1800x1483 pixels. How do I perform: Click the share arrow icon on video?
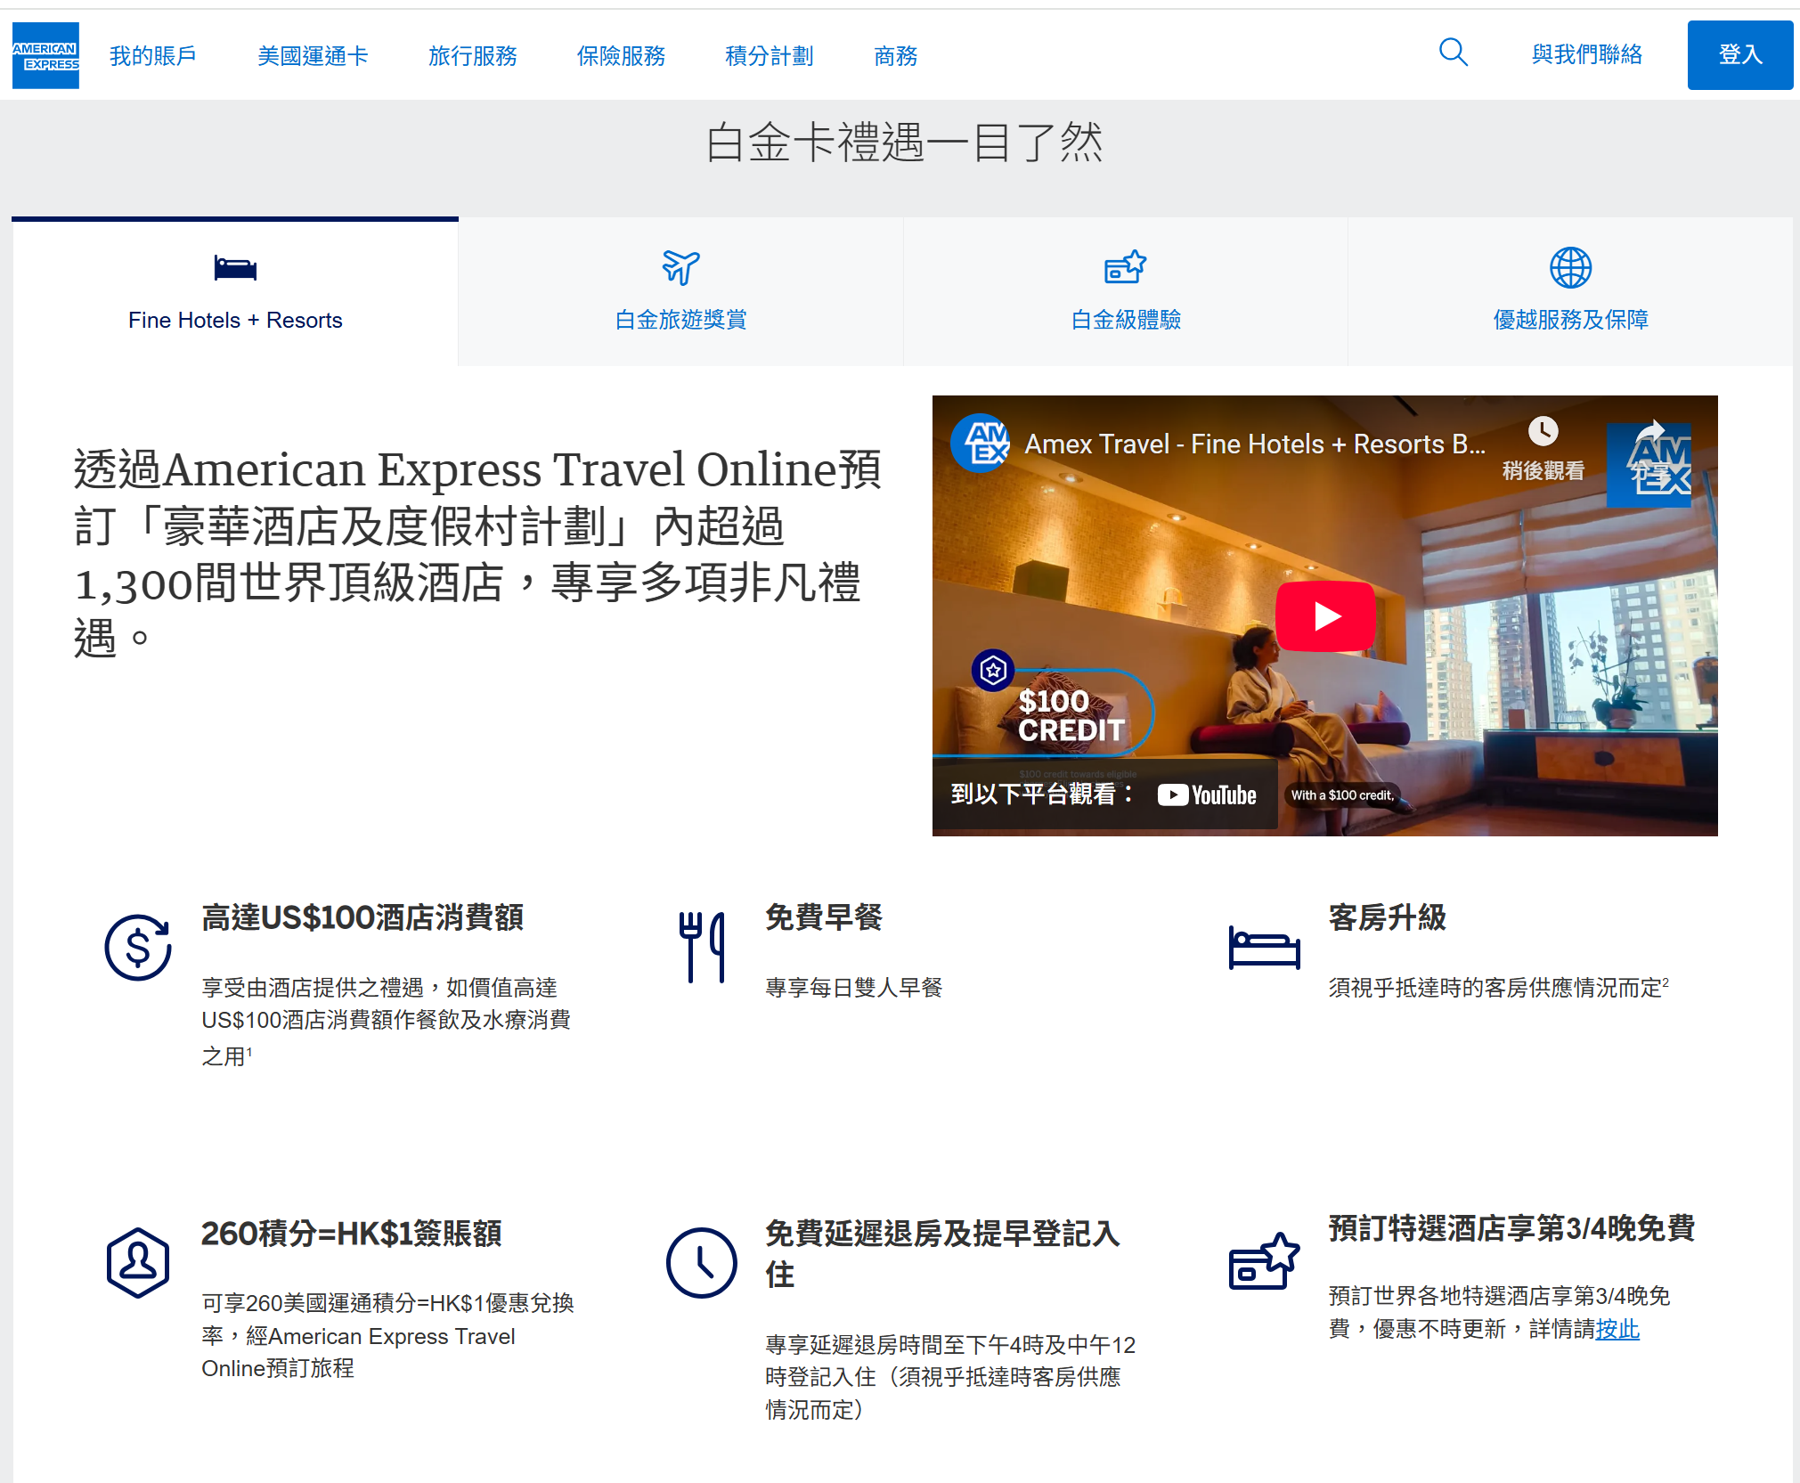click(x=1651, y=432)
